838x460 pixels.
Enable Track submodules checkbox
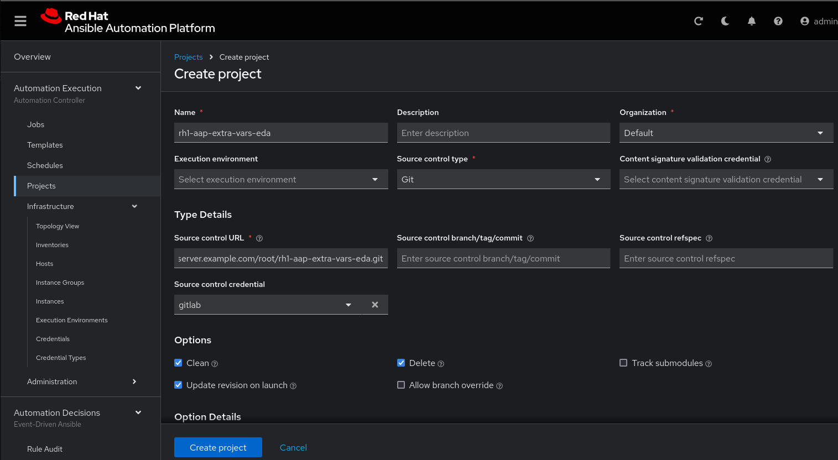coord(623,363)
